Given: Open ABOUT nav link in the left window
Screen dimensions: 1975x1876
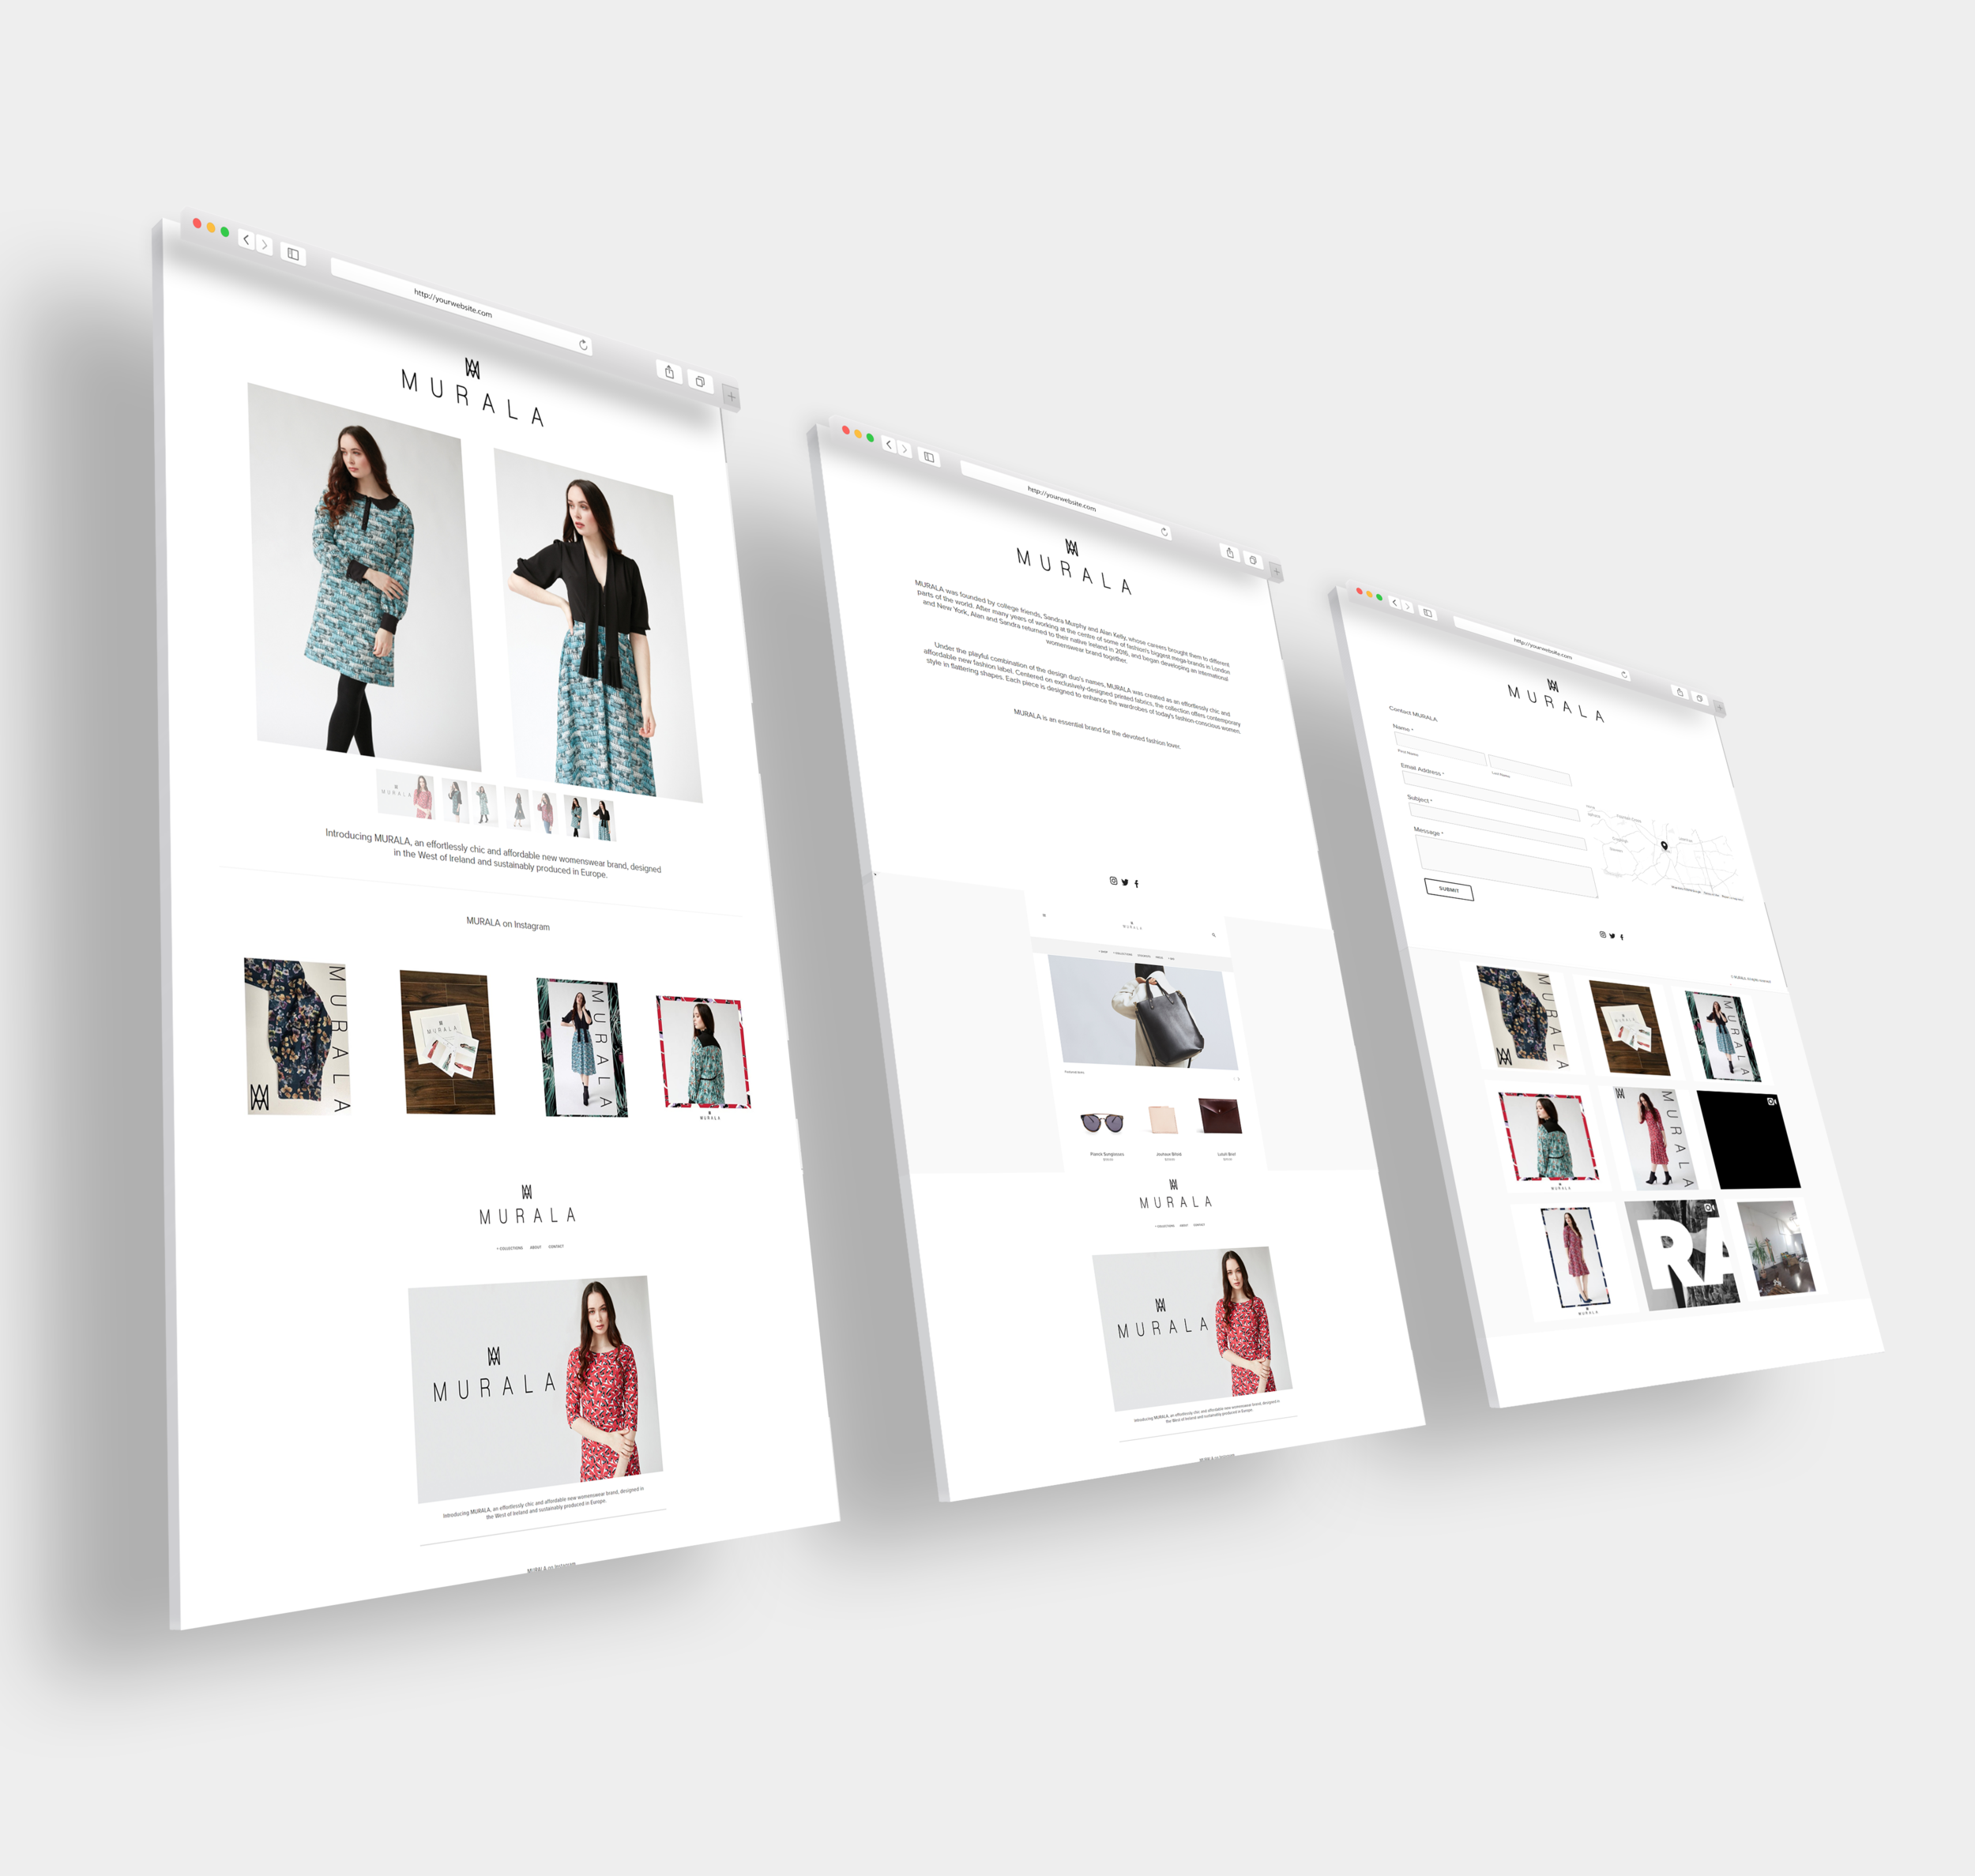Looking at the screenshot, I should point(536,1247).
